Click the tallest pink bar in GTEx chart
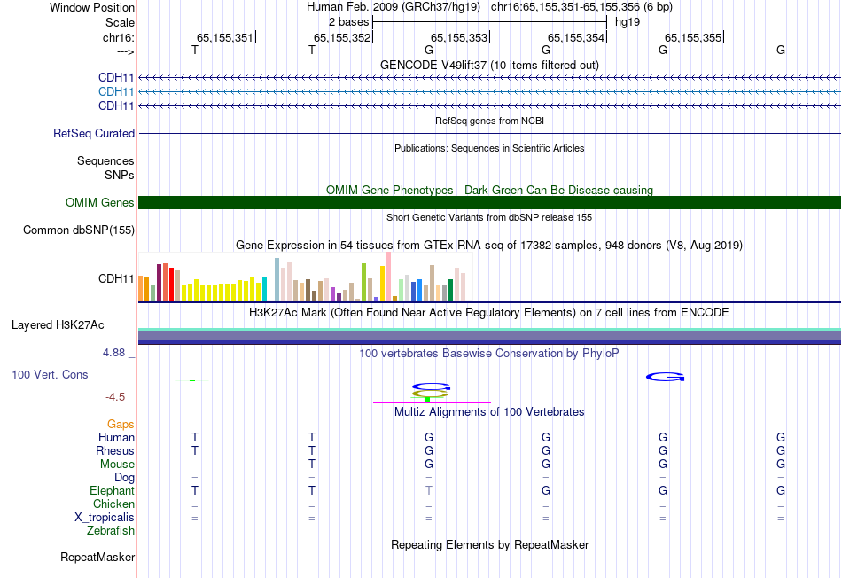842x578 pixels. tap(389, 277)
